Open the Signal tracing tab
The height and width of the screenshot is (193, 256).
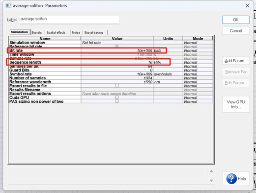coord(93,32)
